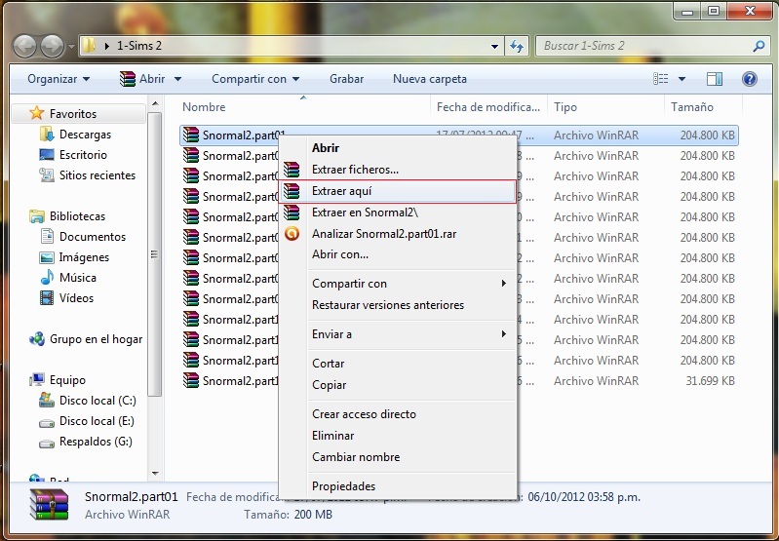The image size is (779, 541).
Task: Choose Copiar in context menu
Action: pyautogui.click(x=398, y=385)
